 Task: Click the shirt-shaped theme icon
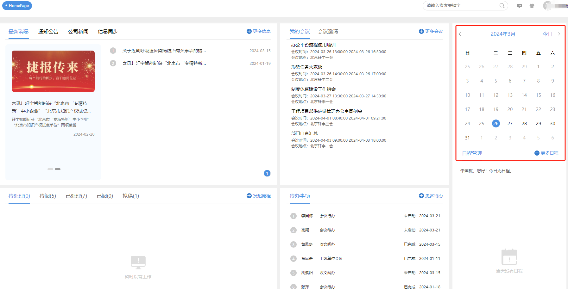(x=532, y=6)
